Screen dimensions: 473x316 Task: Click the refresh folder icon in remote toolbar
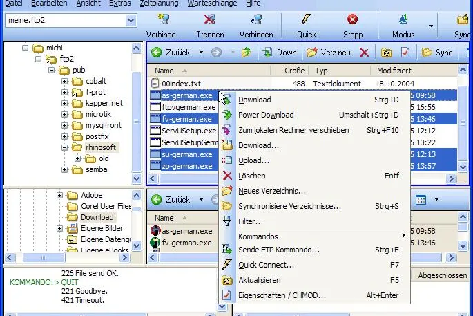pyautogui.click(x=387, y=53)
